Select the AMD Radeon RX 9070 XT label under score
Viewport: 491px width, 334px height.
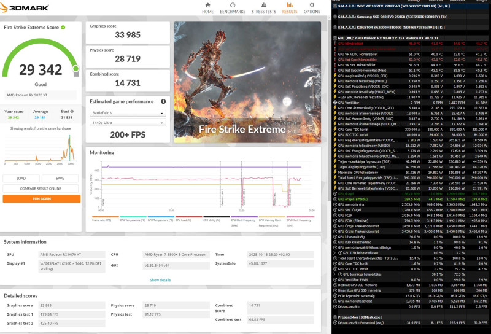[41, 95]
